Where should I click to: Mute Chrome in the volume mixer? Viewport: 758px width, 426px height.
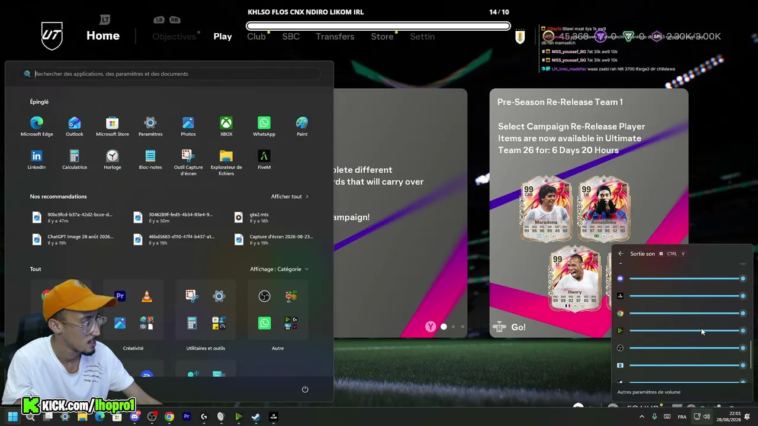pyautogui.click(x=620, y=314)
